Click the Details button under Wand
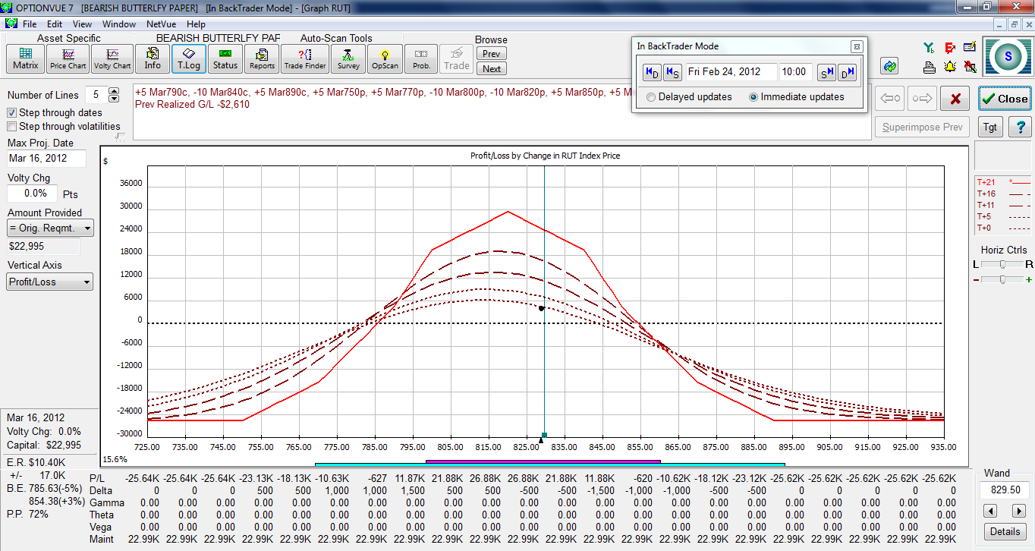Image resolution: width=1035 pixels, height=551 pixels. click(x=1005, y=531)
